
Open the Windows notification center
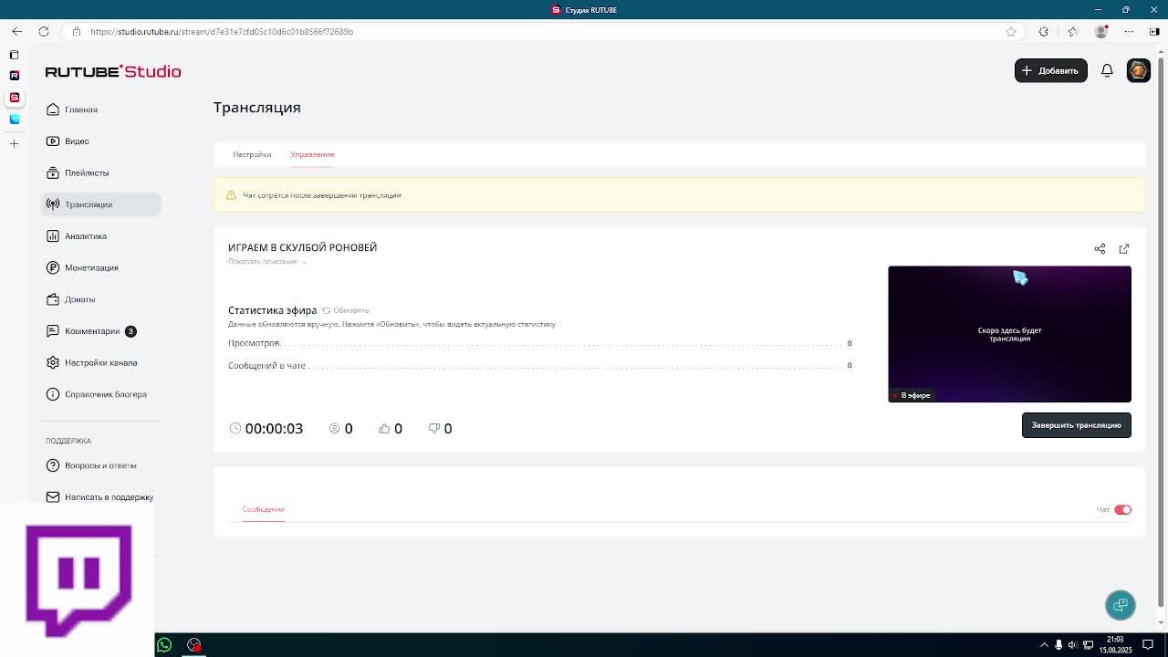(x=1149, y=645)
